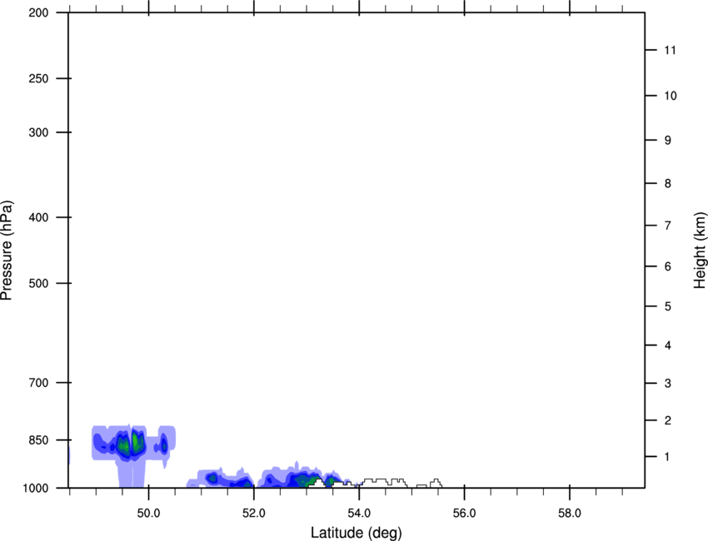
Task: Click the 58.0 latitude label
Action: (x=570, y=514)
